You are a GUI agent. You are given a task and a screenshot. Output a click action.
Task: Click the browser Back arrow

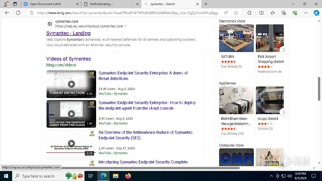(7, 13)
